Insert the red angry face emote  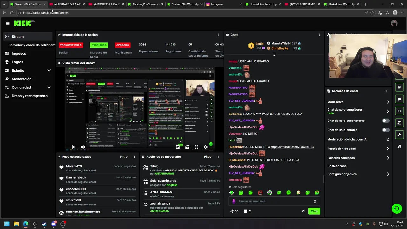click(260, 192)
